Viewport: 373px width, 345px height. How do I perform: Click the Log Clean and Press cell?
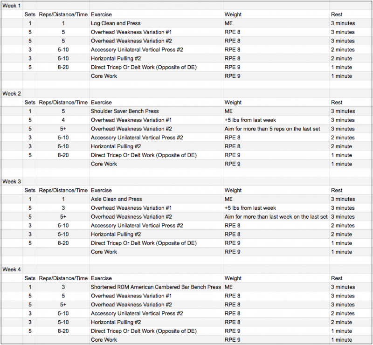(x=156, y=23)
